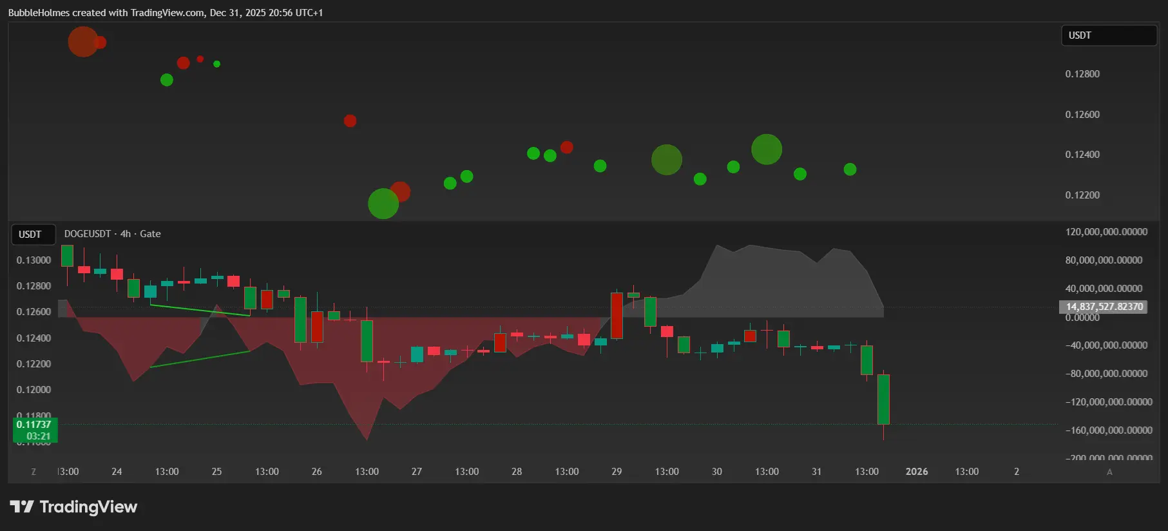Click the green 0.11737 current price label

click(x=34, y=424)
